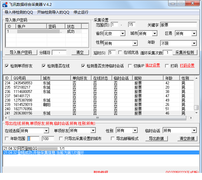The image size is (202, 180).
Task: Enable 在线优选 checkbox
Action: pyautogui.click(x=120, y=52)
